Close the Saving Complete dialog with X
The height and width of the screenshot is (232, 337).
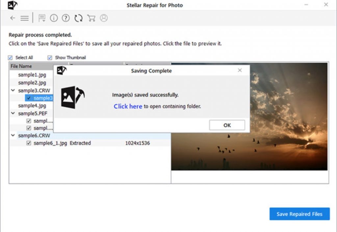[x=240, y=70]
